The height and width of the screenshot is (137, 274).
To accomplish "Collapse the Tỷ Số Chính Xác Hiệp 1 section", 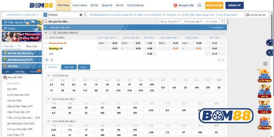I will (48, 99).
